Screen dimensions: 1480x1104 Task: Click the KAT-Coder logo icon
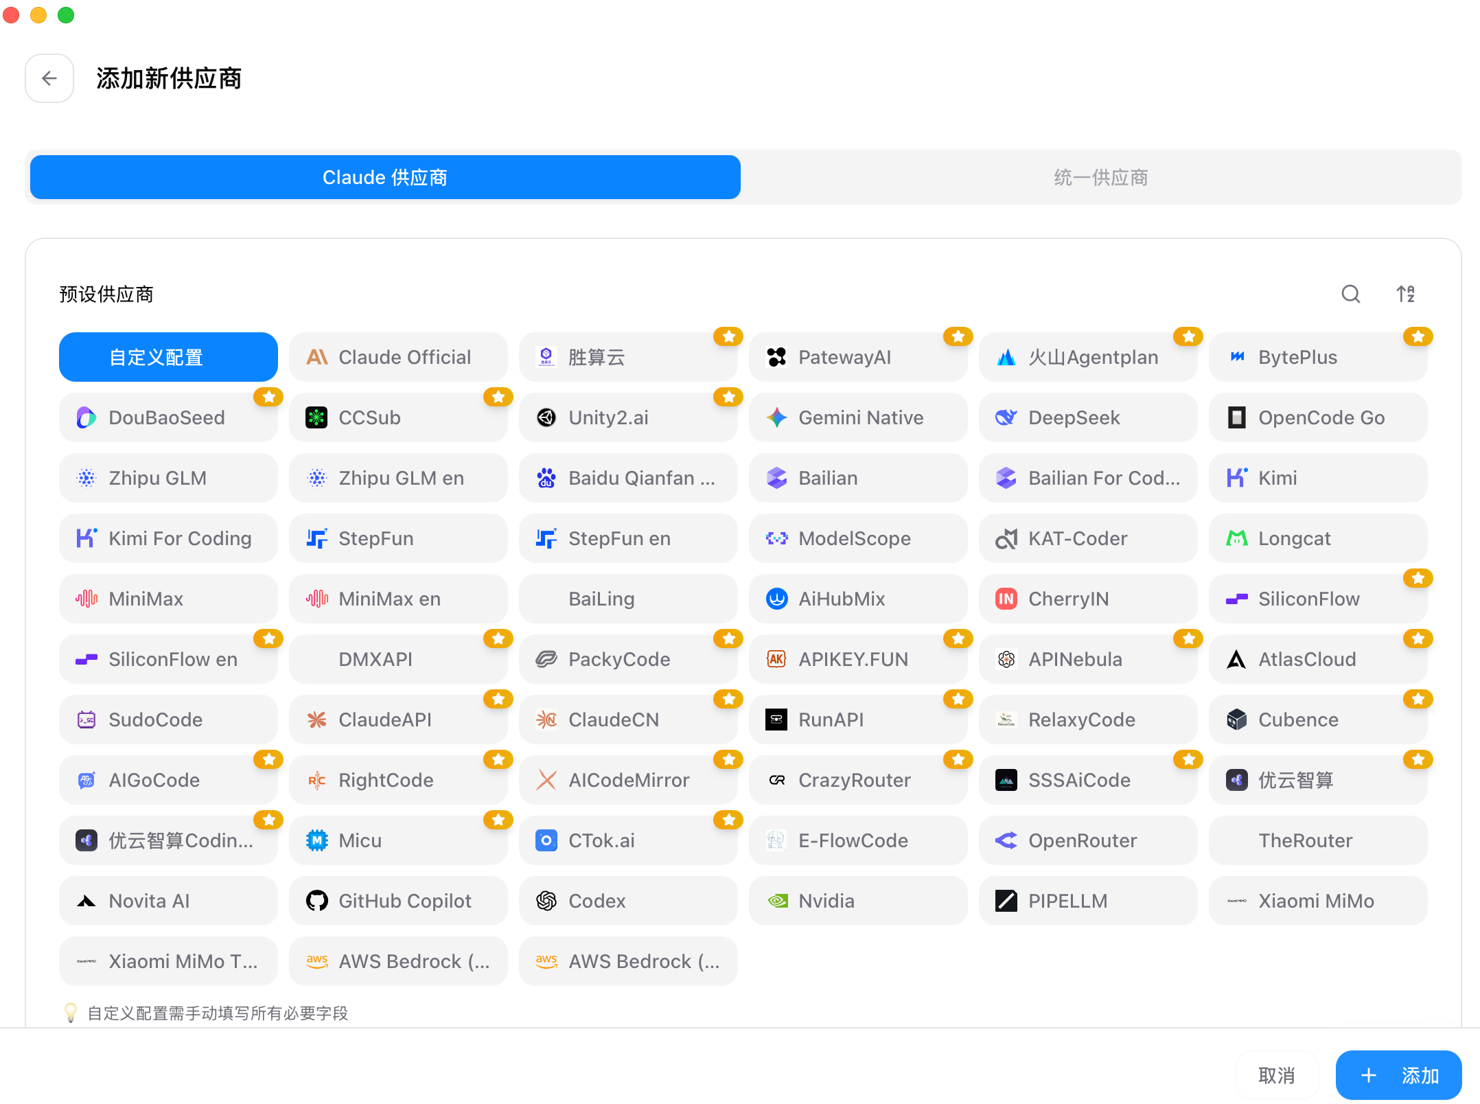[1006, 538]
